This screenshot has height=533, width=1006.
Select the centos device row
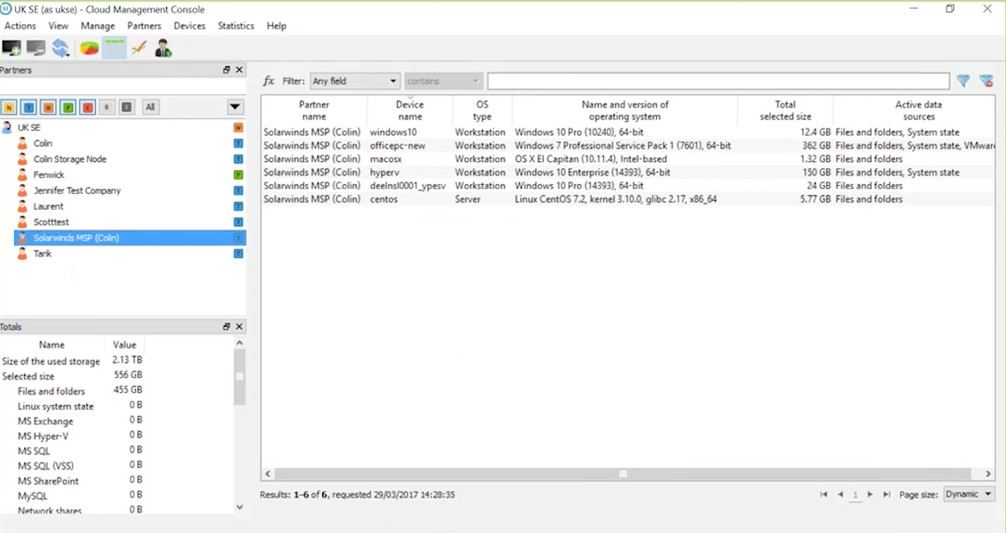628,199
